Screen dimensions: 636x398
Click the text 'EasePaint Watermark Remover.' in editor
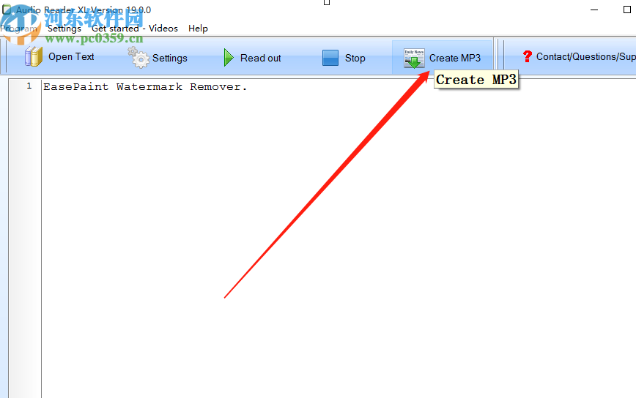point(145,86)
